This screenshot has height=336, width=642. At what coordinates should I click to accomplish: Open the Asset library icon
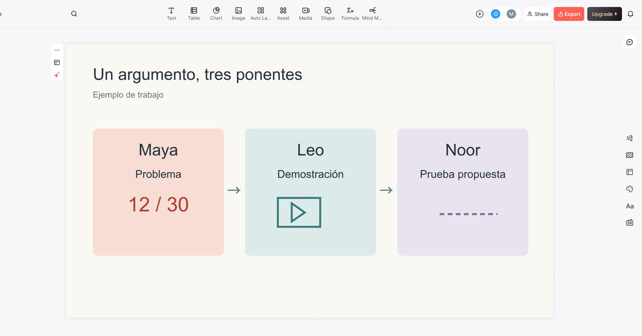283,14
